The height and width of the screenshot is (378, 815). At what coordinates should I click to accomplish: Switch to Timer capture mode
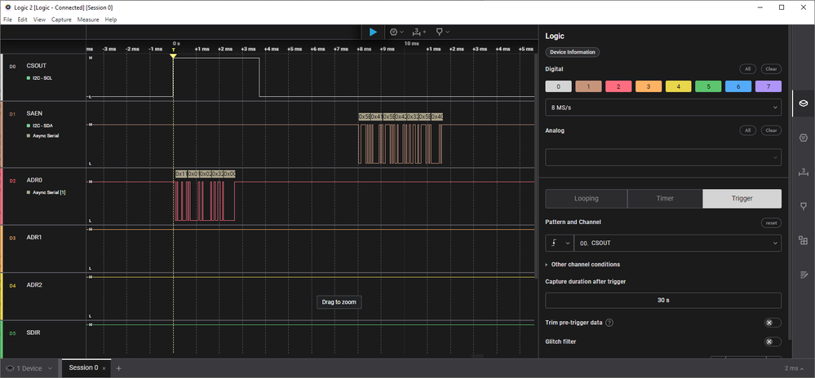click(x=665, y=198)
